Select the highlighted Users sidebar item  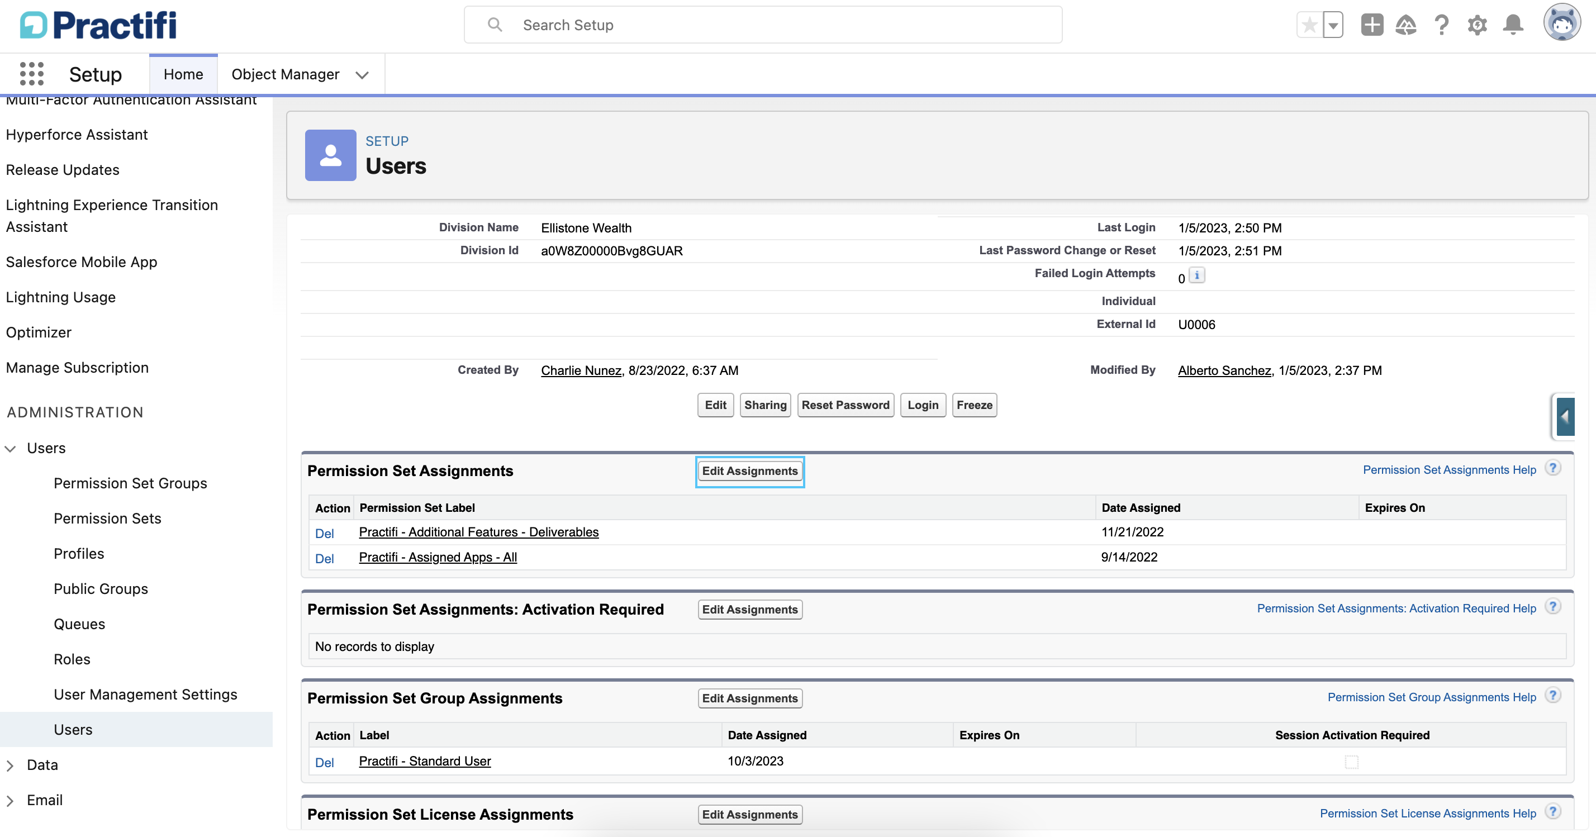(x=136, y=730)
